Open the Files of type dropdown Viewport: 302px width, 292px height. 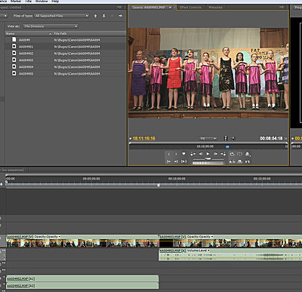coord(61,16)
